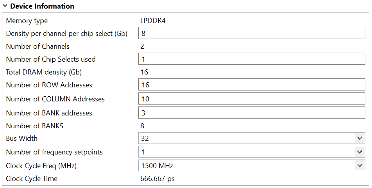Click the Number of BANK addresses field
The image size is (372, 188).
point(251,113)
